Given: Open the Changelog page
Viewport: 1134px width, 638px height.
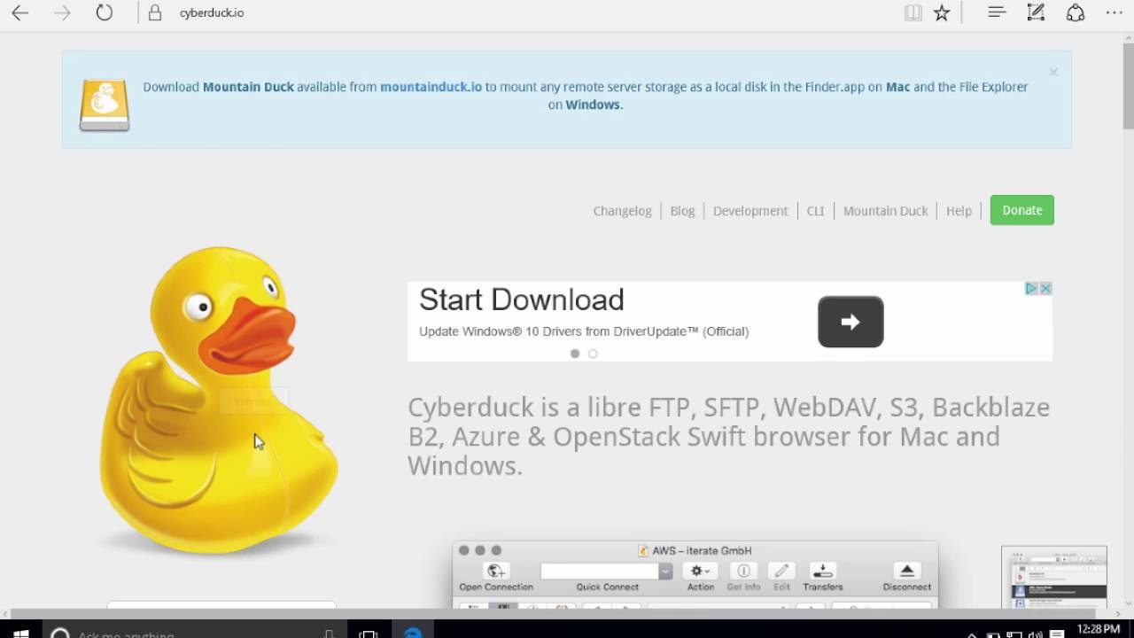Looking at the screenshot, I should click(x=622, y=211).
